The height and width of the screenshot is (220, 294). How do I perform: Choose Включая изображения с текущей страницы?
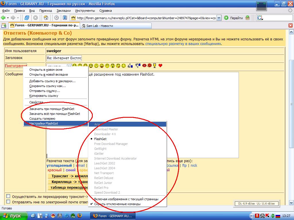pos(127,199)
